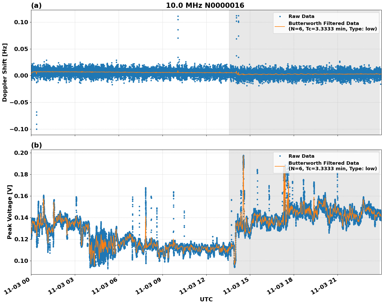
Task: Click the 11-03 12 tick label
Action: [x=192, y=287]
